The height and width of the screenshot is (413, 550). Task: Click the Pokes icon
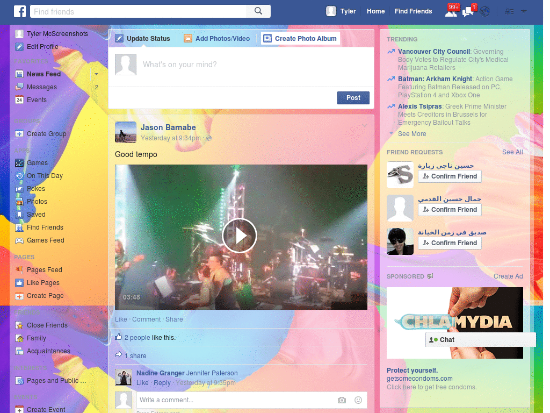19,189
